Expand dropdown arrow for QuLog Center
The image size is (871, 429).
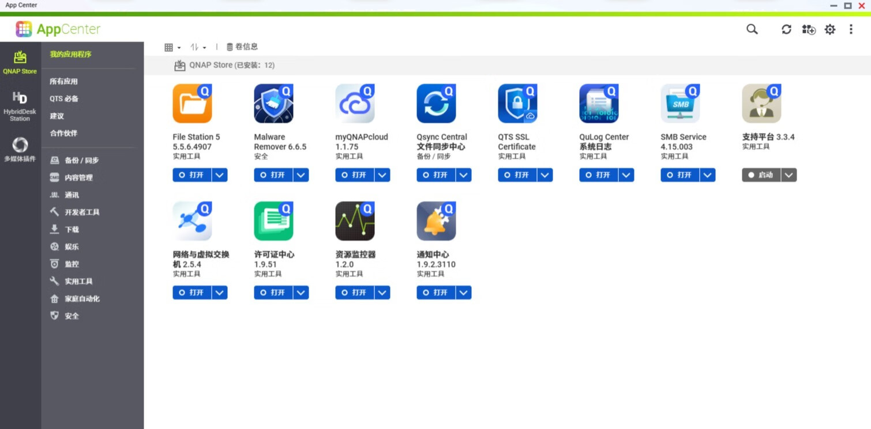626,175
